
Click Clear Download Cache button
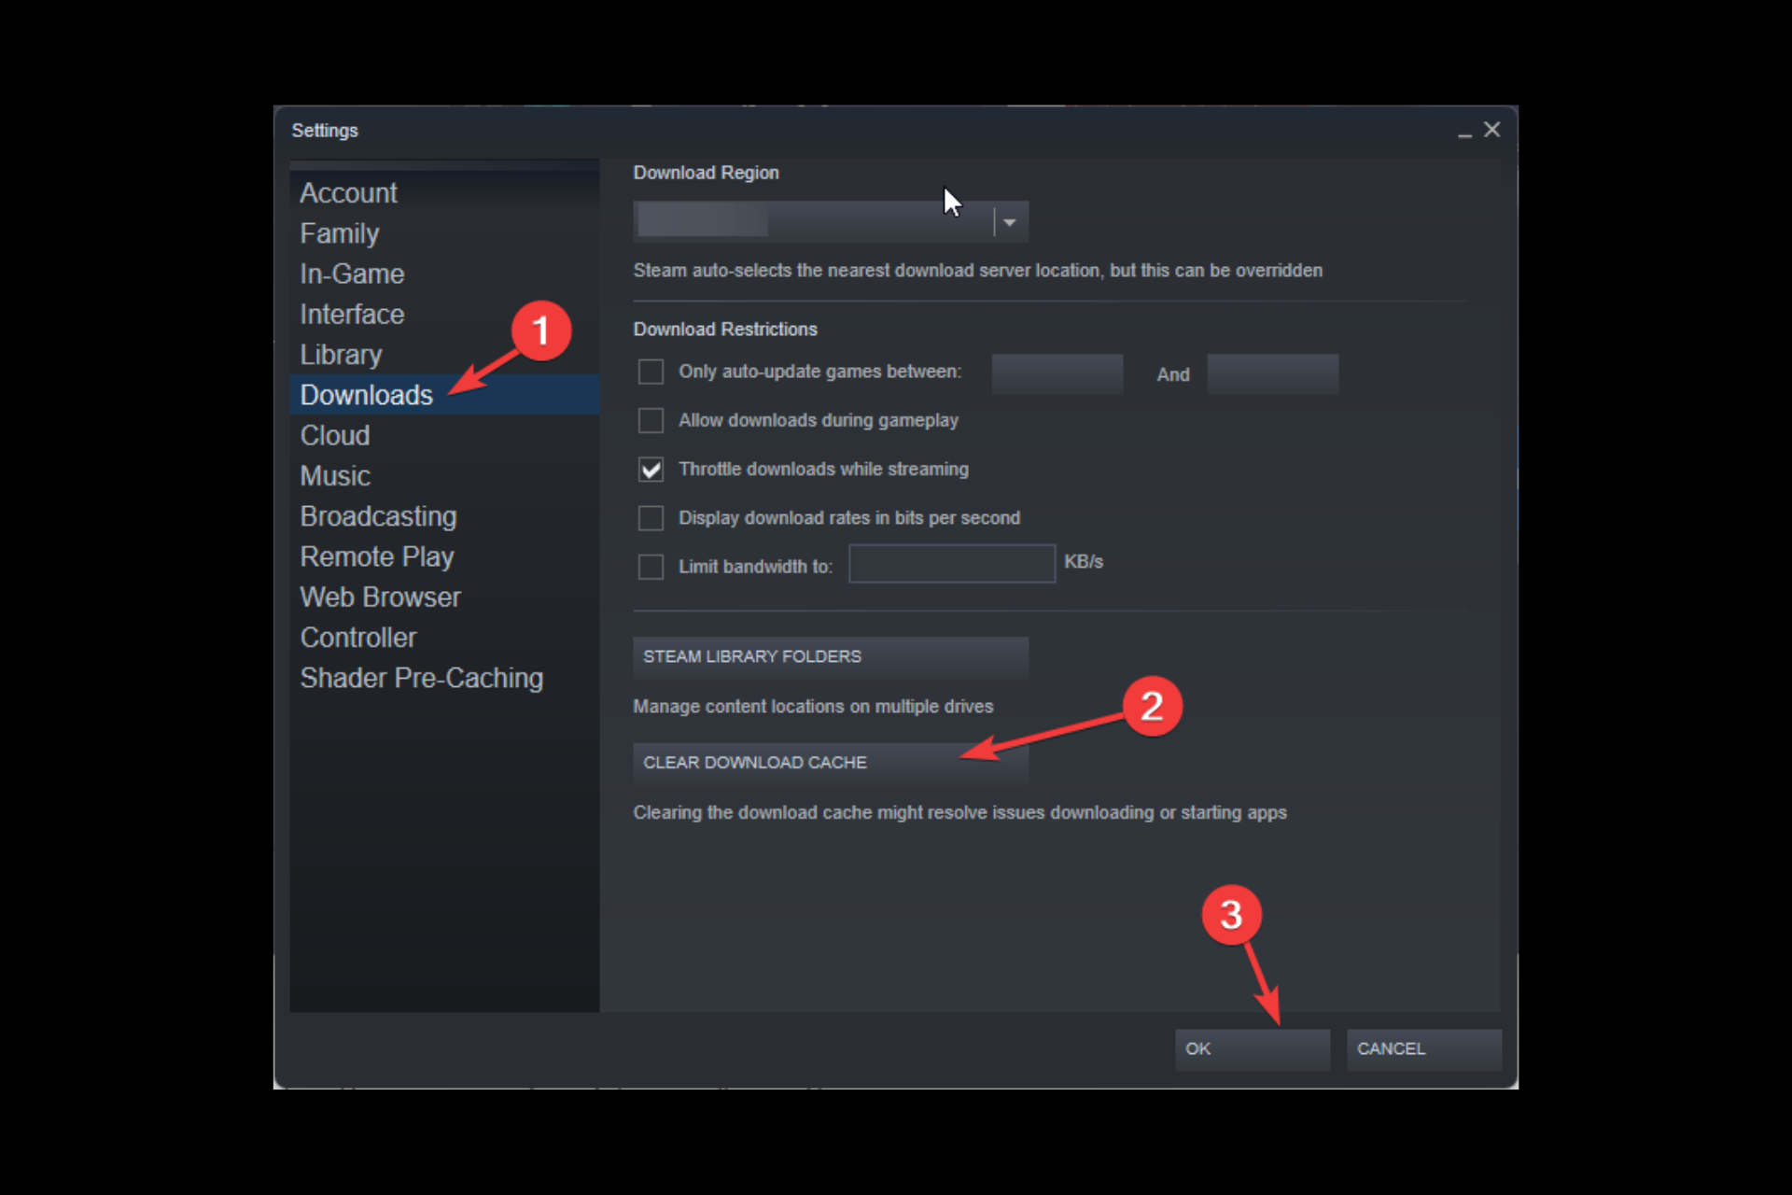pos(831,763)
